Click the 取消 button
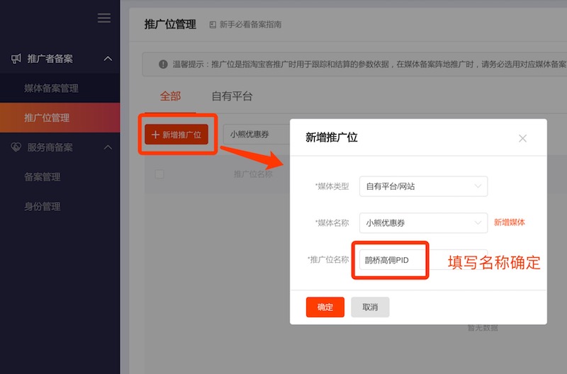Viewport: 567px width, 374px height. [x=370, y=307]
